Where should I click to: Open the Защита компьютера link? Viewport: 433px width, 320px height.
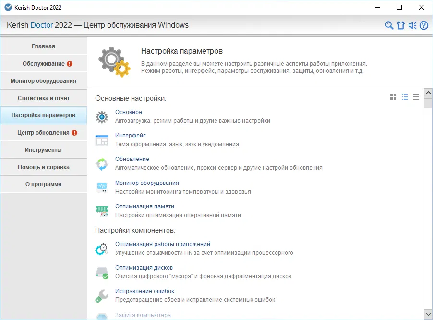pyautogui.click(x=143, y=315)
